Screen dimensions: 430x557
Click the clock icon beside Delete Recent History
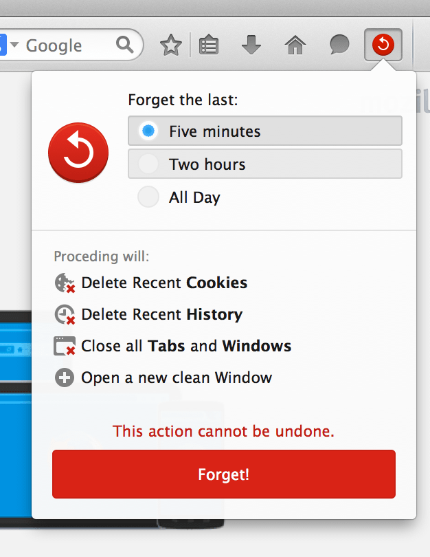click(x=65, y=315)
